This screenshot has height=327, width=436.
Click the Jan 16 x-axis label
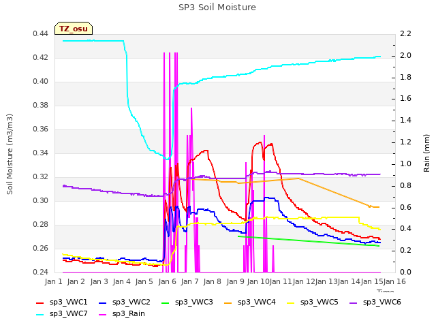pyautogui.click(x=394, y=281)
